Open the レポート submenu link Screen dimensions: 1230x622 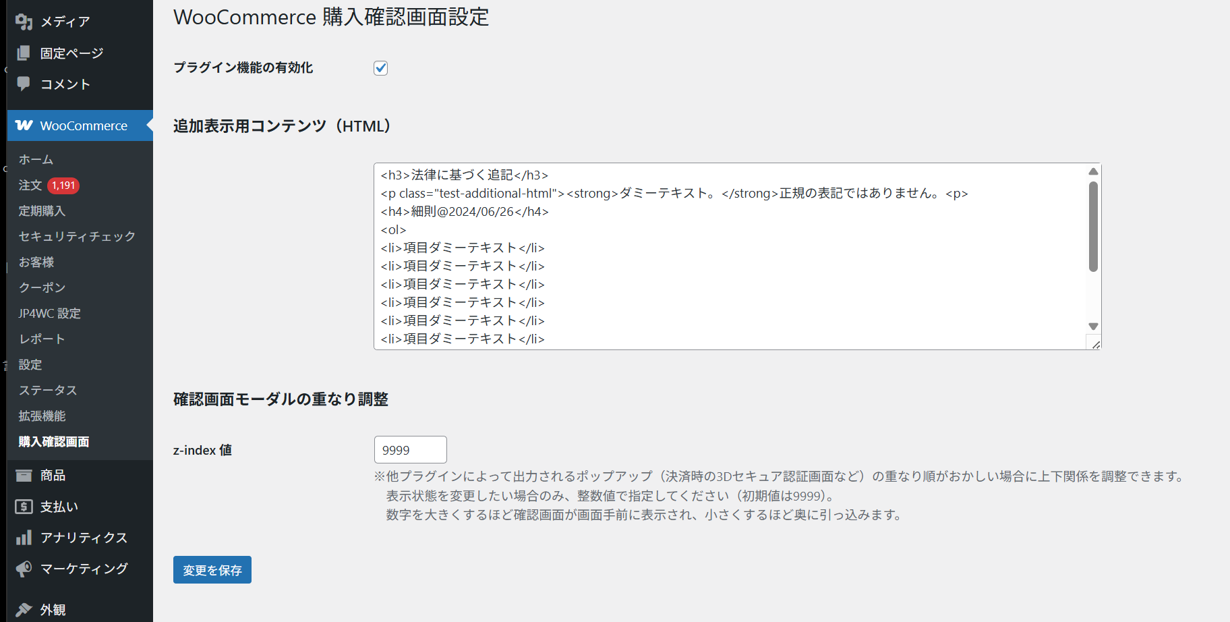[x=42, y=339]
